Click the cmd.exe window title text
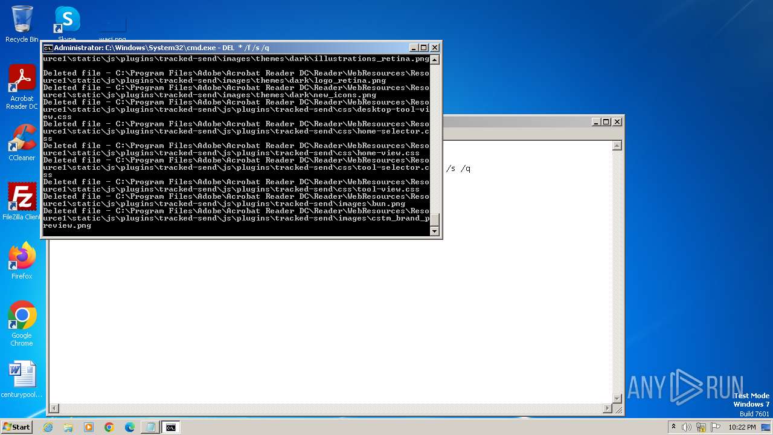773x435 pixels. pos(162,48)
